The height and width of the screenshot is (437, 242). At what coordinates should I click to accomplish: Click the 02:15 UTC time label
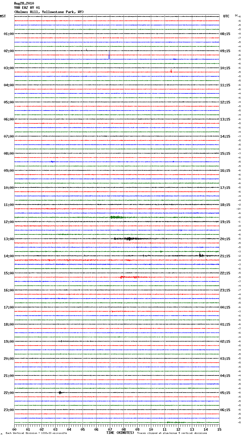(225, 342)
